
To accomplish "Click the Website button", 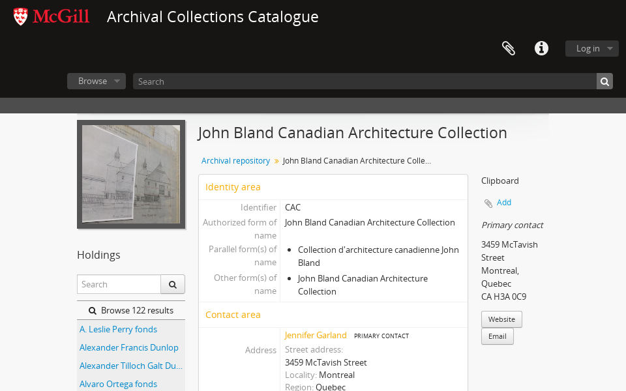I will pyautogui.click(x=501, y=319).
